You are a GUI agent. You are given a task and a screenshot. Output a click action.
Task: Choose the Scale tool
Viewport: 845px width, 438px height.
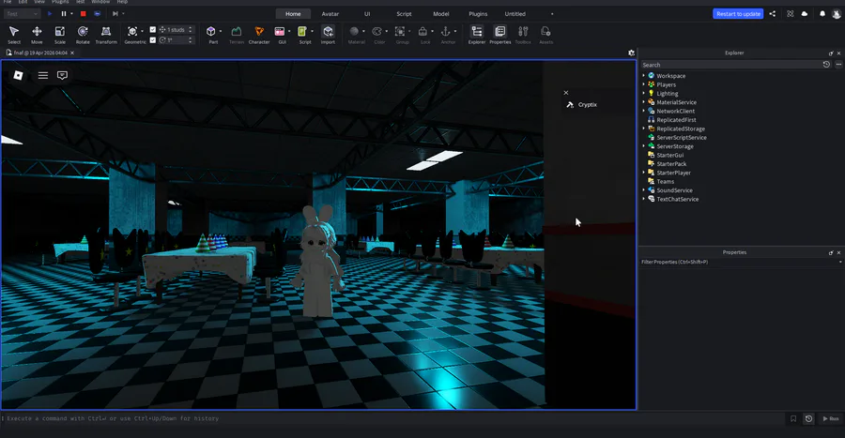pyautogui.click(x=60, y=35)
